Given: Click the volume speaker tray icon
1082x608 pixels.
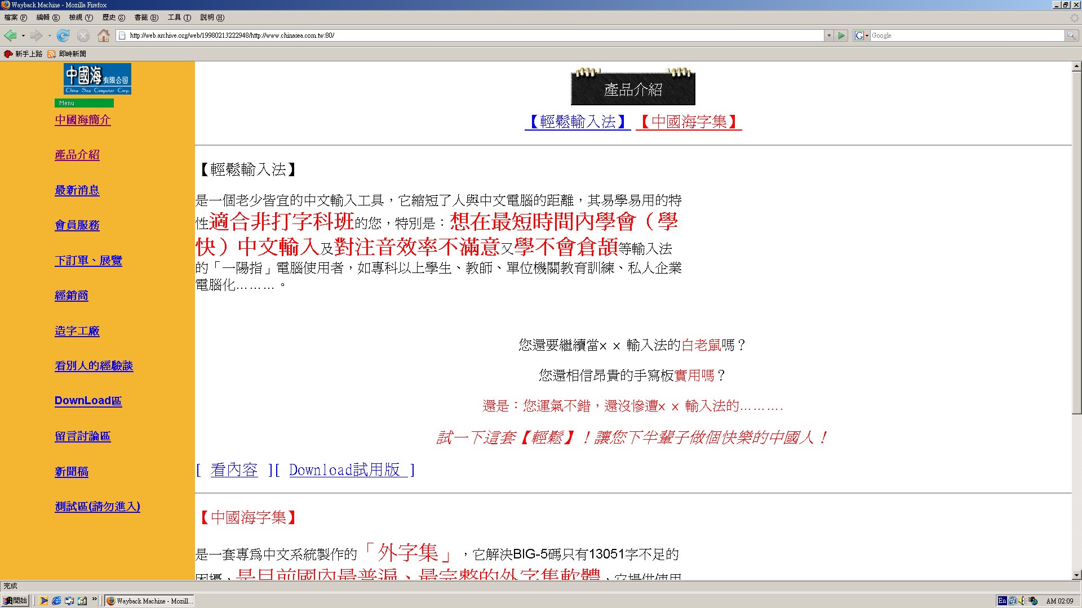Looking at the screenshot, I should [x=1022, y=601].
